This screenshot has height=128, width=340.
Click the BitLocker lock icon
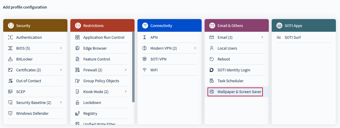(10, 59)
